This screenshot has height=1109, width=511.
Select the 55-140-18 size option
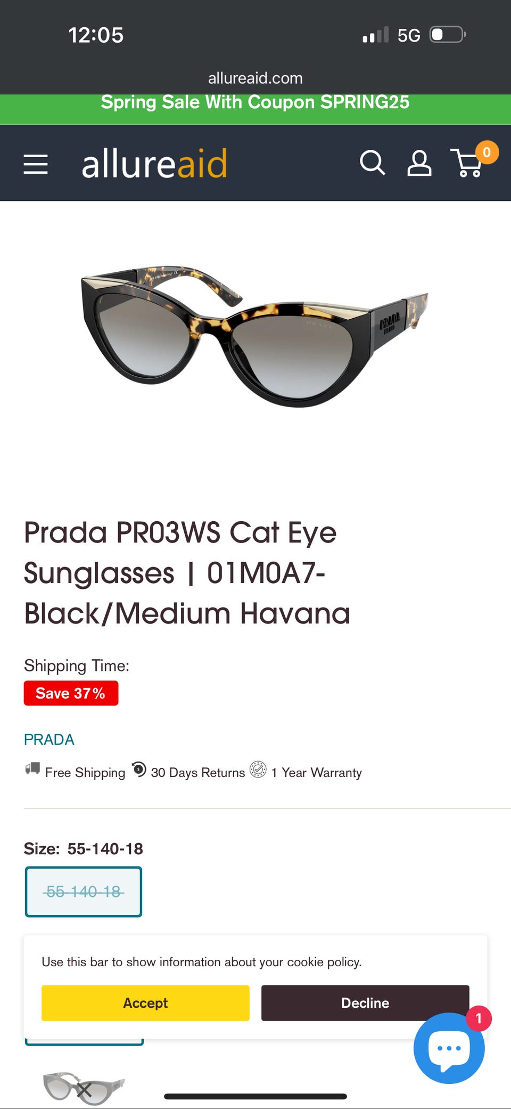click(84, 892)
